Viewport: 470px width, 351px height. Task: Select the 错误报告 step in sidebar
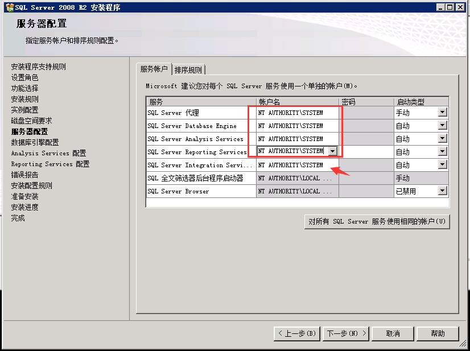[24, 175]
